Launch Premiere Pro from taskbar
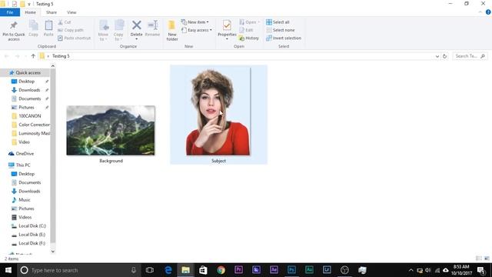The image size is (492, 277). (x=238, y=270)
